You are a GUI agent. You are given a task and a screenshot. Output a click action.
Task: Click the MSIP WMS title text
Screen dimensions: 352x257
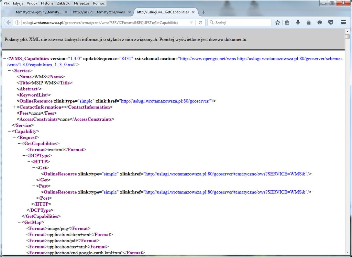pyautogui.click(x=44, y=83)
